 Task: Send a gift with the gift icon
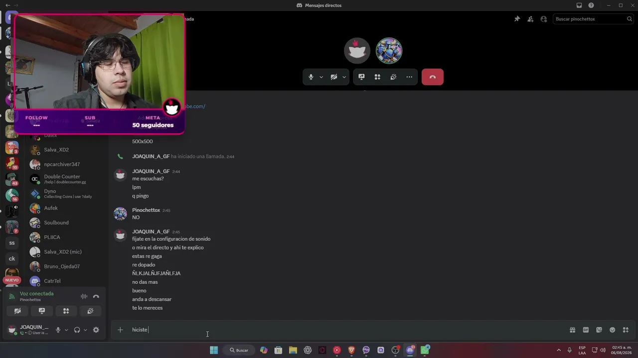(572, 330)
